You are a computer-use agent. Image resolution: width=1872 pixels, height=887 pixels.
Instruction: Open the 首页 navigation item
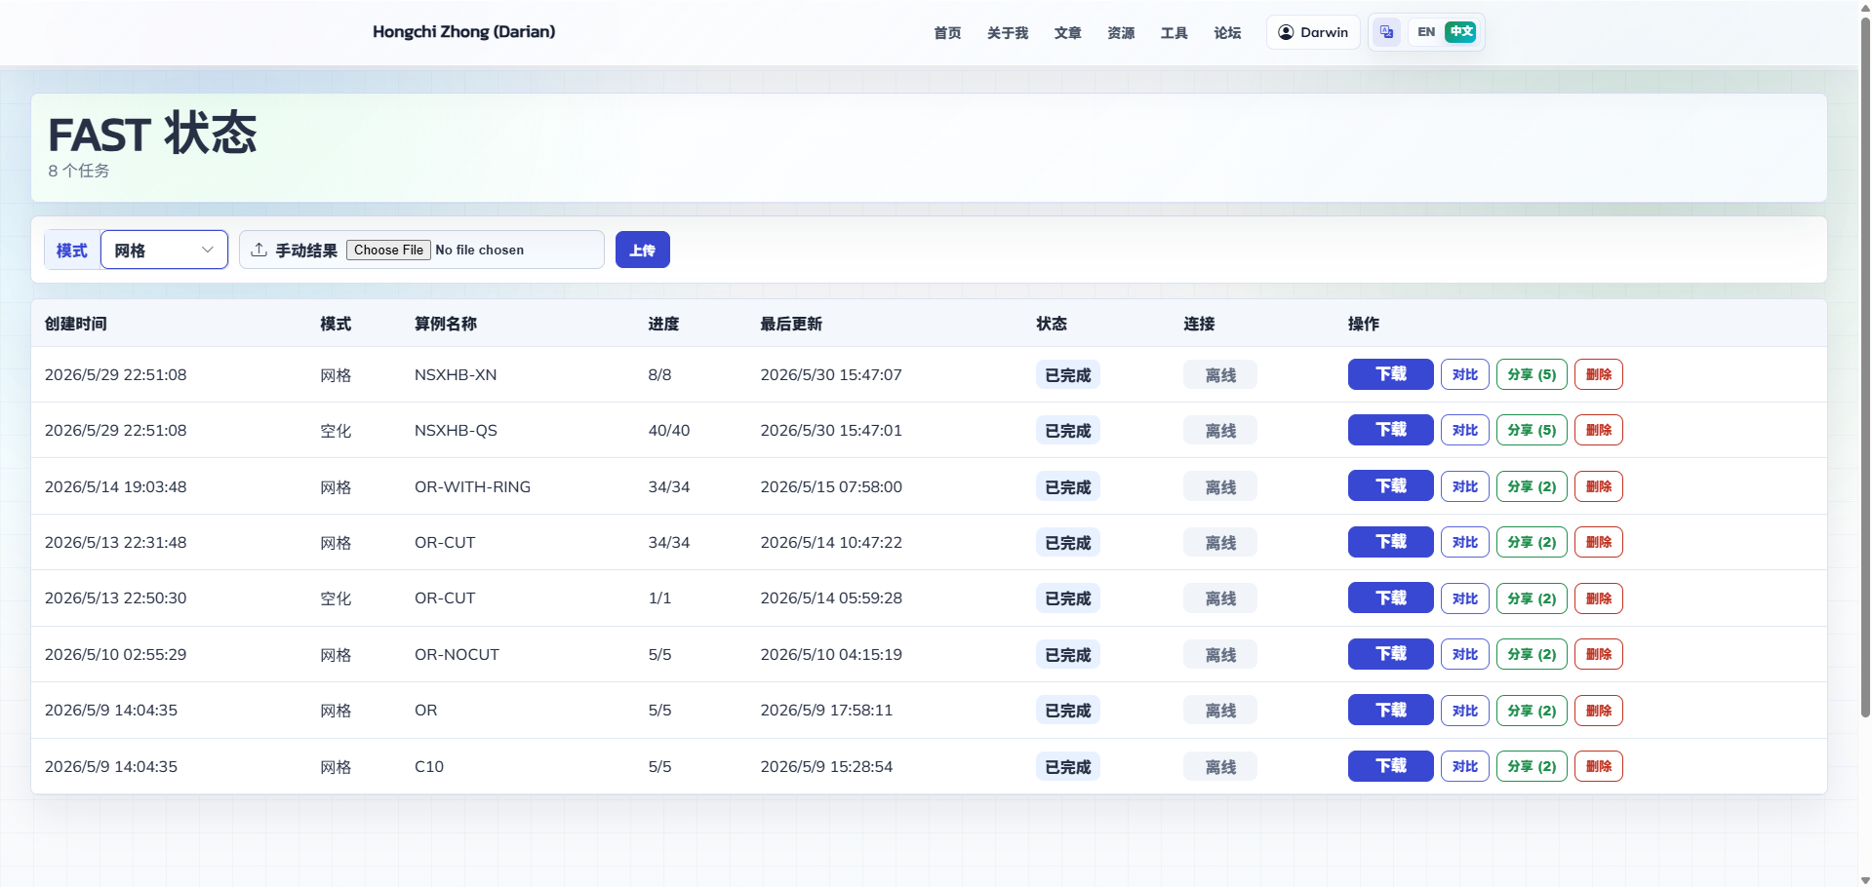[947, 32]
